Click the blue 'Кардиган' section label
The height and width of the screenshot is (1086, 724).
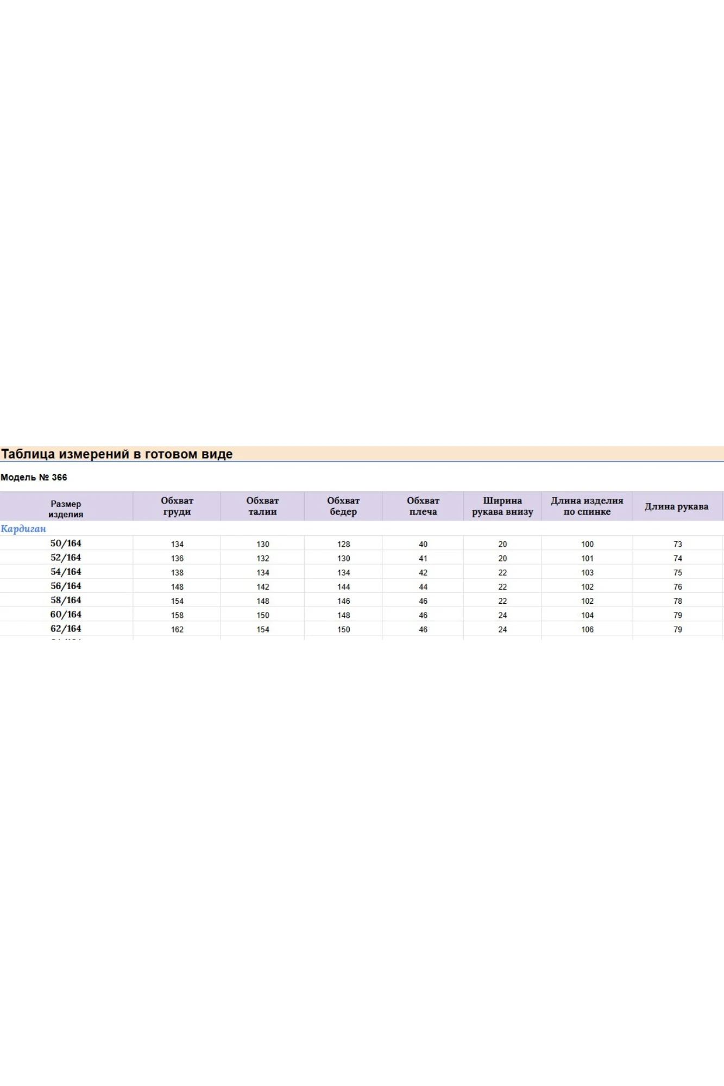click(23, 529)
